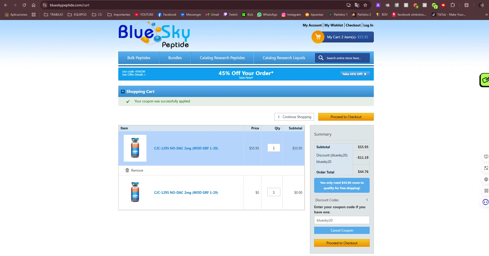Open My Wishlist link
Viewport: 489px width, 256px height.
(333, 25)
